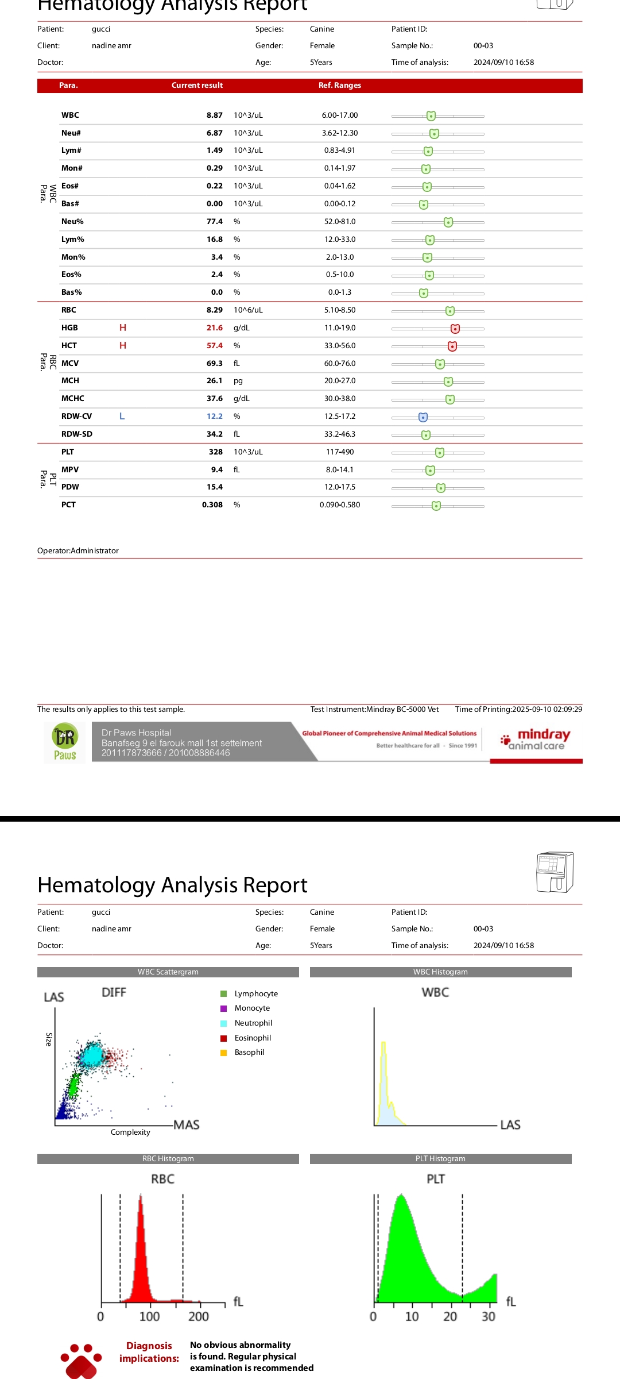This screenshot has height=1379, width=620.
Task: Click the red HCT range indicator marker
Action: tap(452, 346)
